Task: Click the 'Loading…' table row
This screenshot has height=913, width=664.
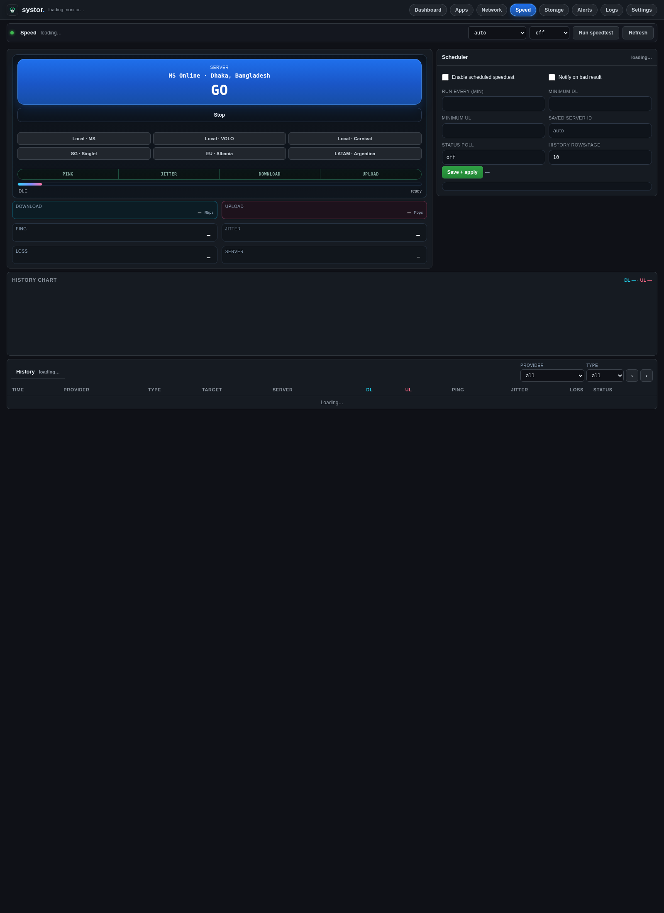Action: coord(332,403)
